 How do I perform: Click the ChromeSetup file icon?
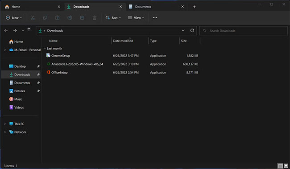coord(48,55)
